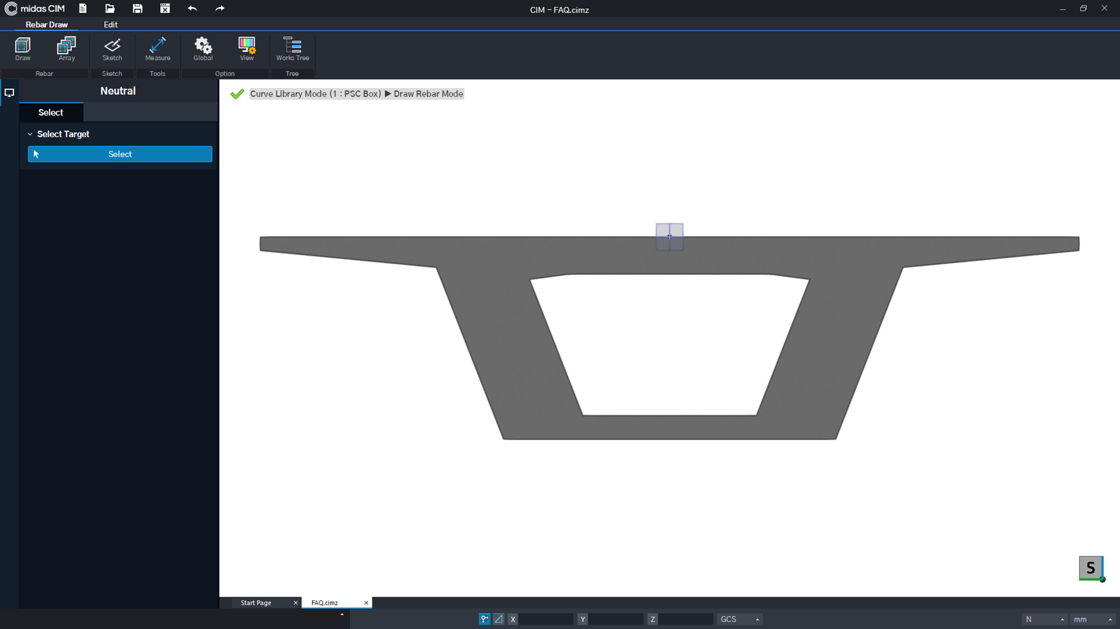Toggle the point snap icon in status bar
The image size is (1120, 629).
point(484,619)
